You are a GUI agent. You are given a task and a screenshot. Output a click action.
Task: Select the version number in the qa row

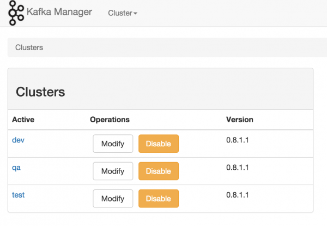pyautogui.click(x=238, y=168)
